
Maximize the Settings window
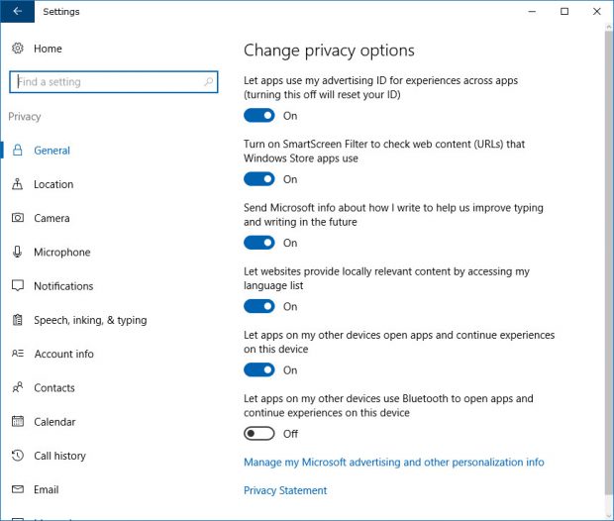click(x=564, y=11)
